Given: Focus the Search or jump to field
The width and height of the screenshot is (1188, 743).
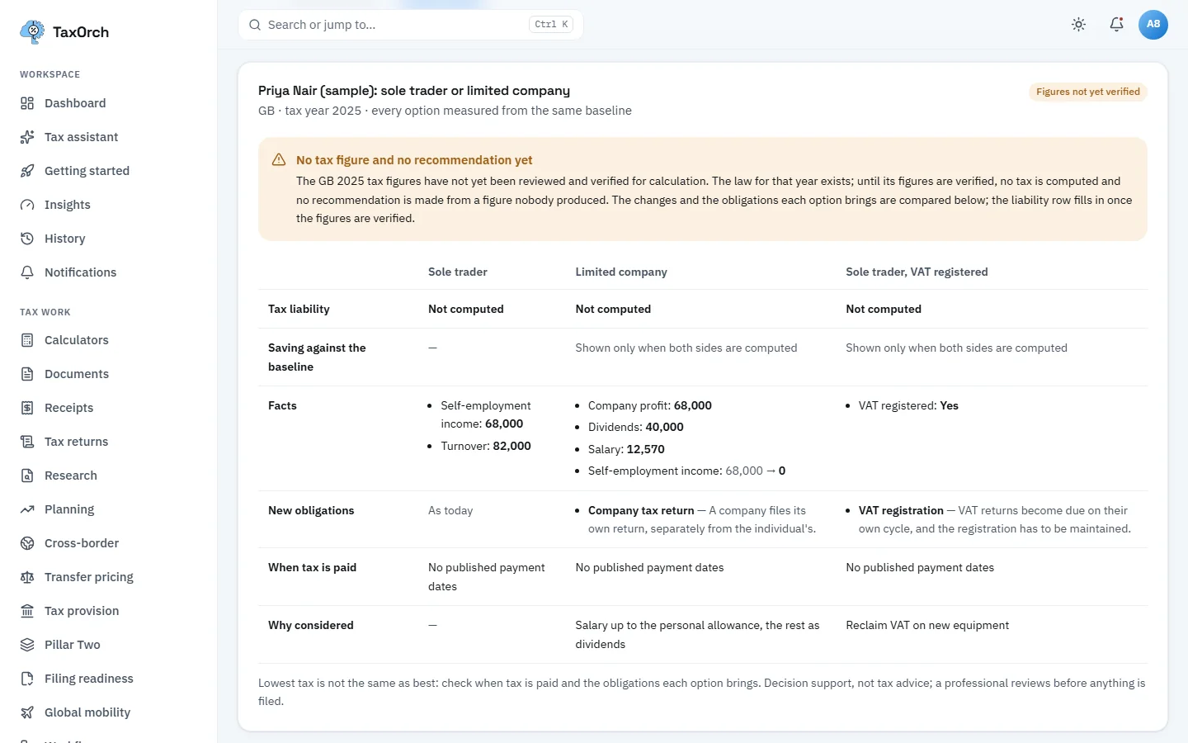Looking at the screenshot, I should (x=411, y=25).
